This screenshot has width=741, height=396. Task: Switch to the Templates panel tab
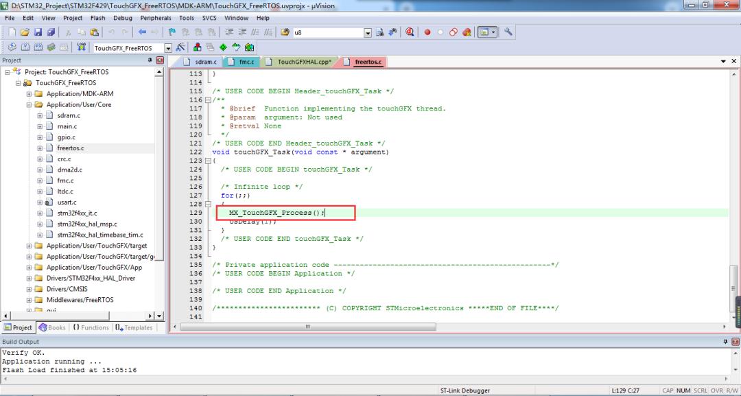134,327
